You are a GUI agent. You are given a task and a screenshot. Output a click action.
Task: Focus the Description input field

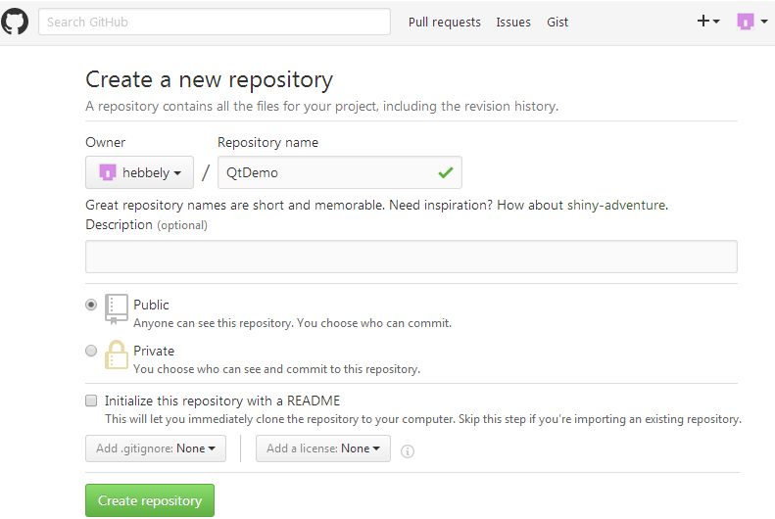412,257
